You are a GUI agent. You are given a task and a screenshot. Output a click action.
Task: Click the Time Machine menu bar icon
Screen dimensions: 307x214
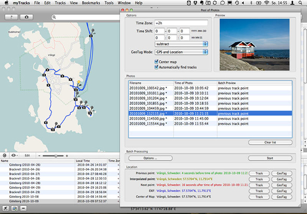(x=237, y=3)
